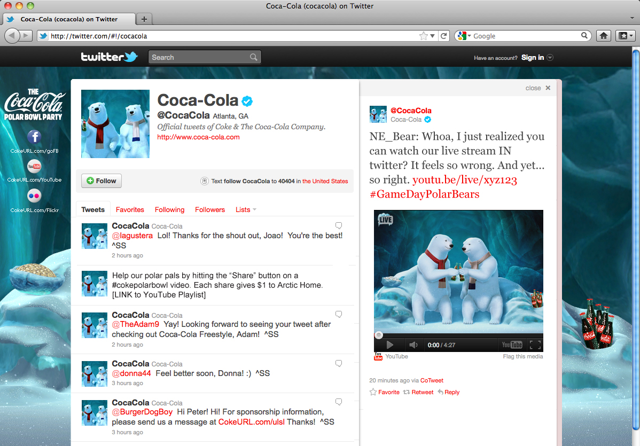The height and width of the screenshot is (446, 640).
Task: Open @TheAdam9 mention link
Action: point(136,324)
